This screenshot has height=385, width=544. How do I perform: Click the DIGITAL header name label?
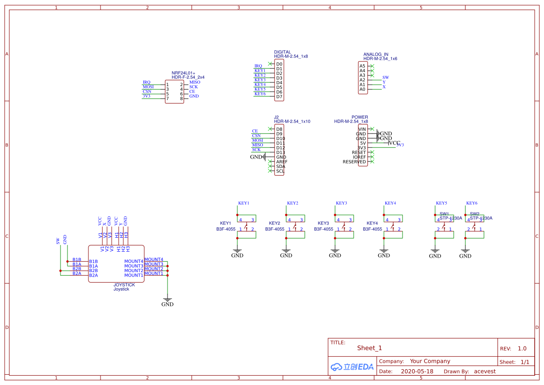tap(282, 52)
